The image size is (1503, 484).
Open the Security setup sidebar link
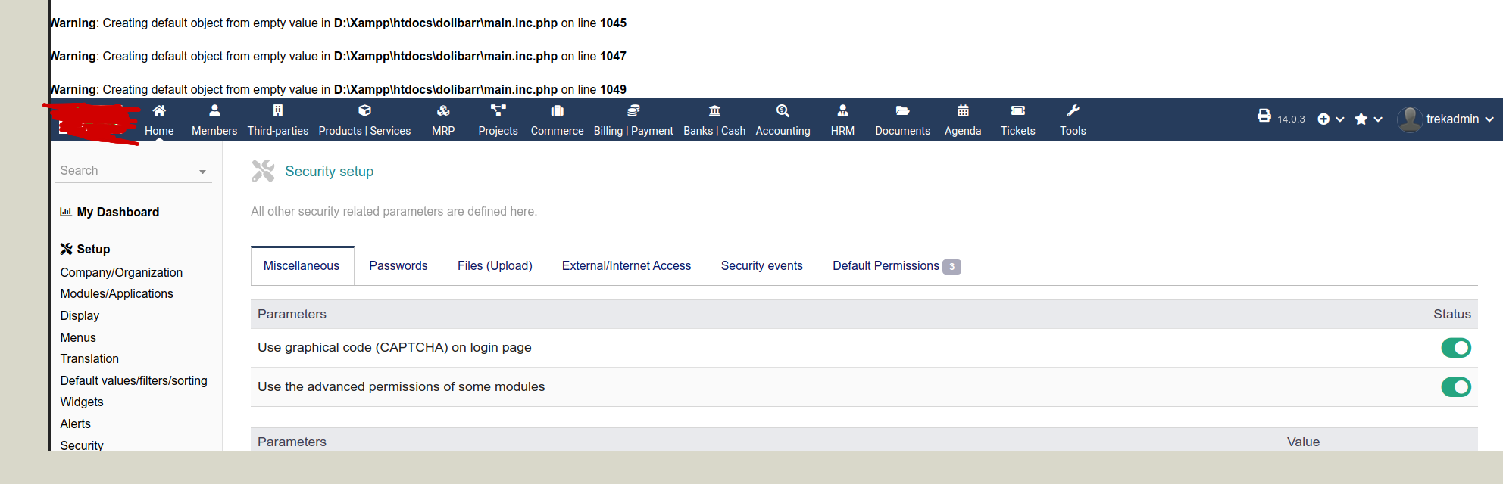pyautogui.click(x=82, y=445)
